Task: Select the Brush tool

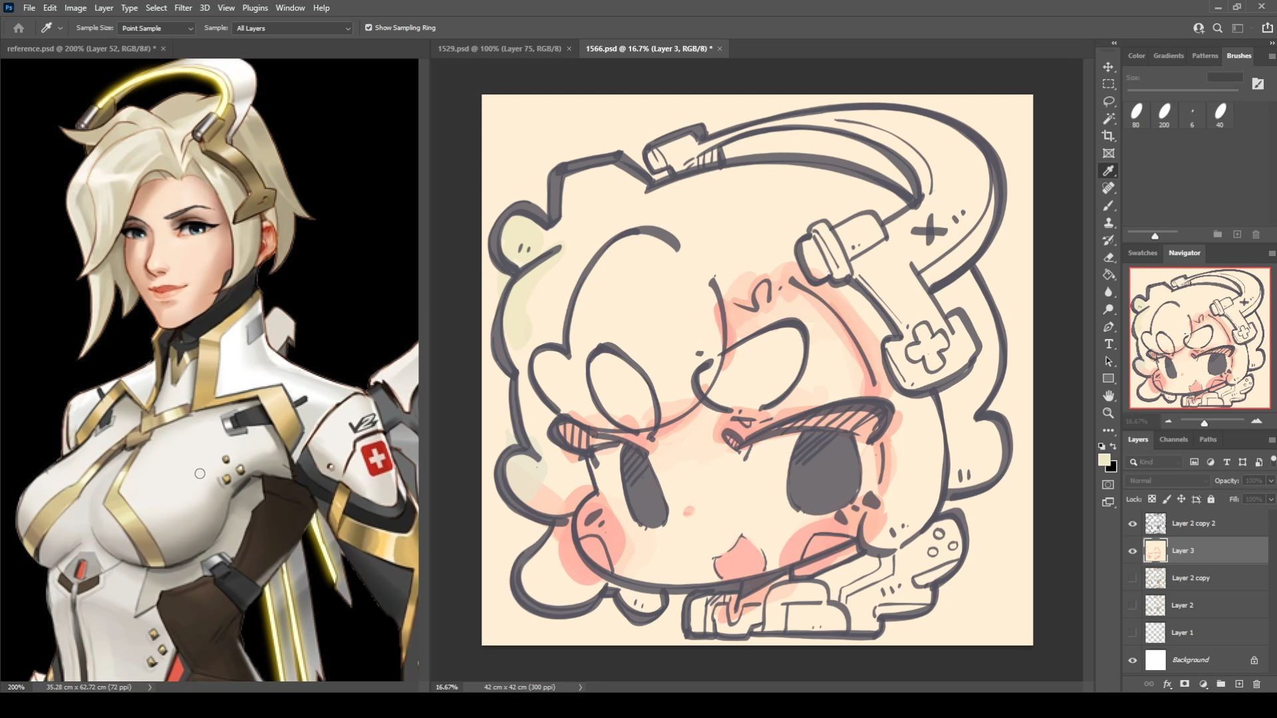Action: pyautogui.click(x=1108, y=205)
